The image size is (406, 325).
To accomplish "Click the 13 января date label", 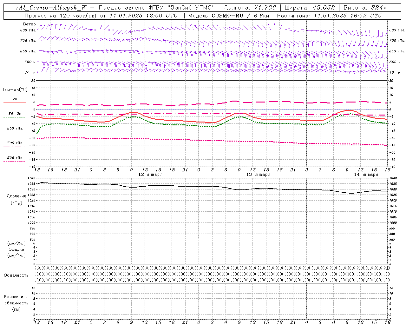I will (x=258, y=175).
